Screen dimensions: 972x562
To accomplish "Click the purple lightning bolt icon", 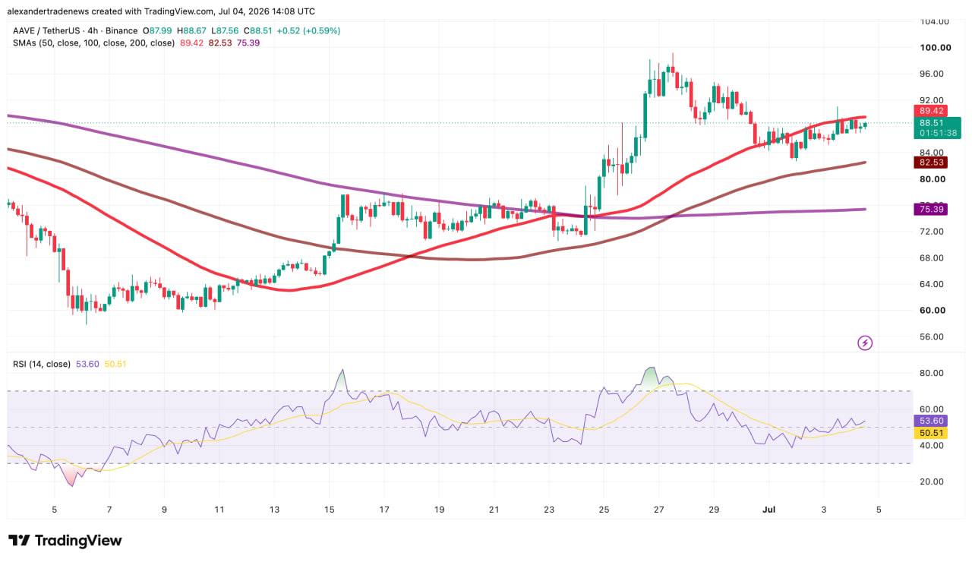I will click(865, 343).
